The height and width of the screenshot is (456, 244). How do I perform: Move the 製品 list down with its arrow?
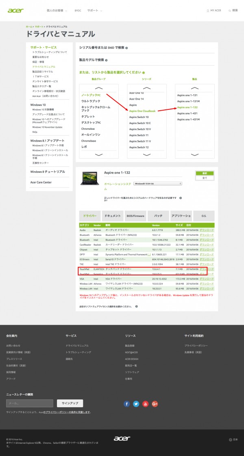[x=194, y=155]
